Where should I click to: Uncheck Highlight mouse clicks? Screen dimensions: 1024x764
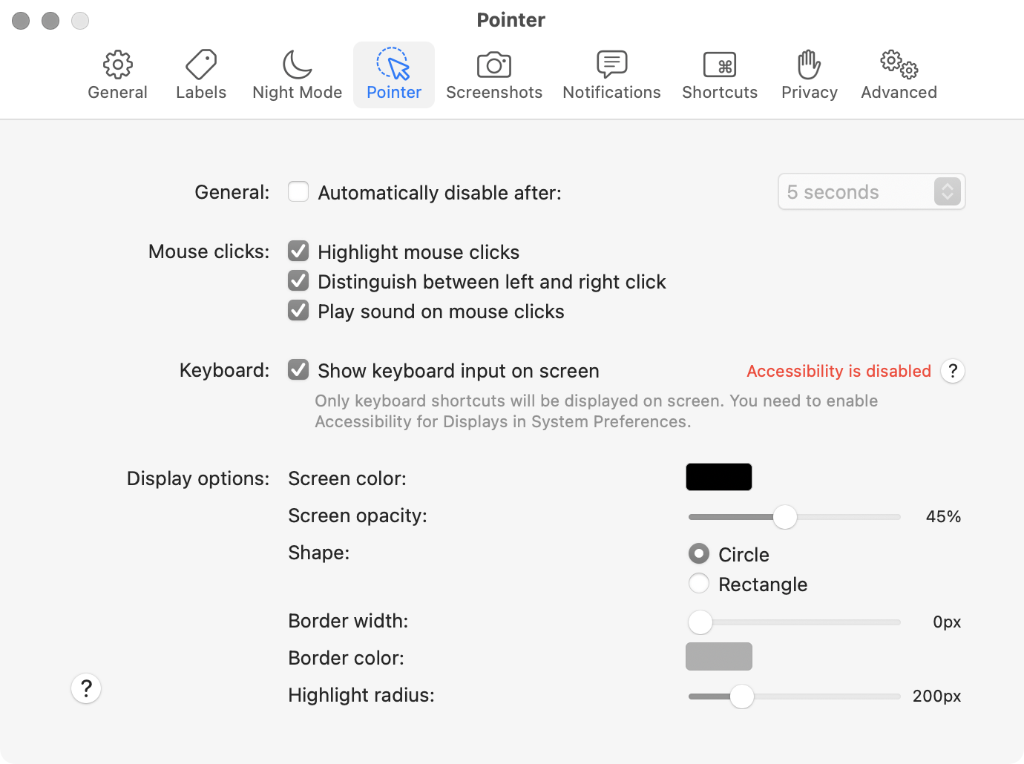click(298, 251)
